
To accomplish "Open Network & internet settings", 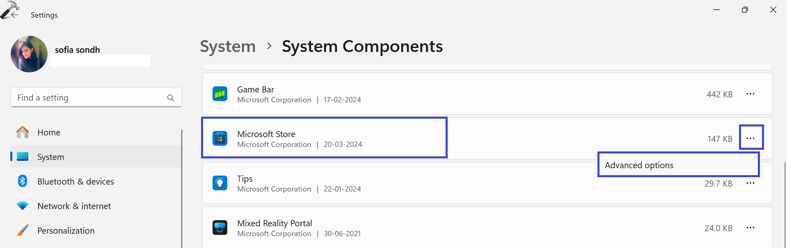I will pos(74,206).
